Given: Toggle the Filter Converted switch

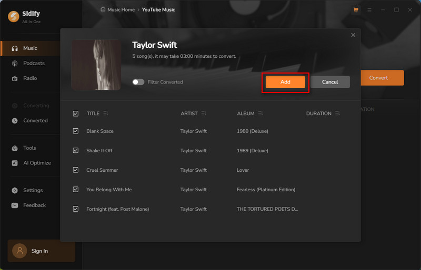Looking at the screenshot, I should pos(138,82).
